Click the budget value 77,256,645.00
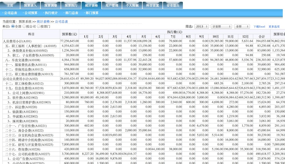The image size is (285, 164). (69, 41)
